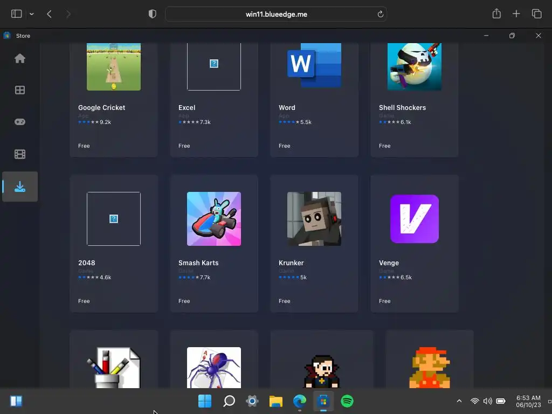The image size is (552, 414).
Task: Click the Free price on Excel card
Action: click(184, 146)
